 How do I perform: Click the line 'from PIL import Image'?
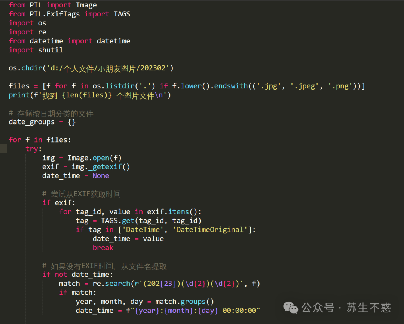[x=53, y=5]
